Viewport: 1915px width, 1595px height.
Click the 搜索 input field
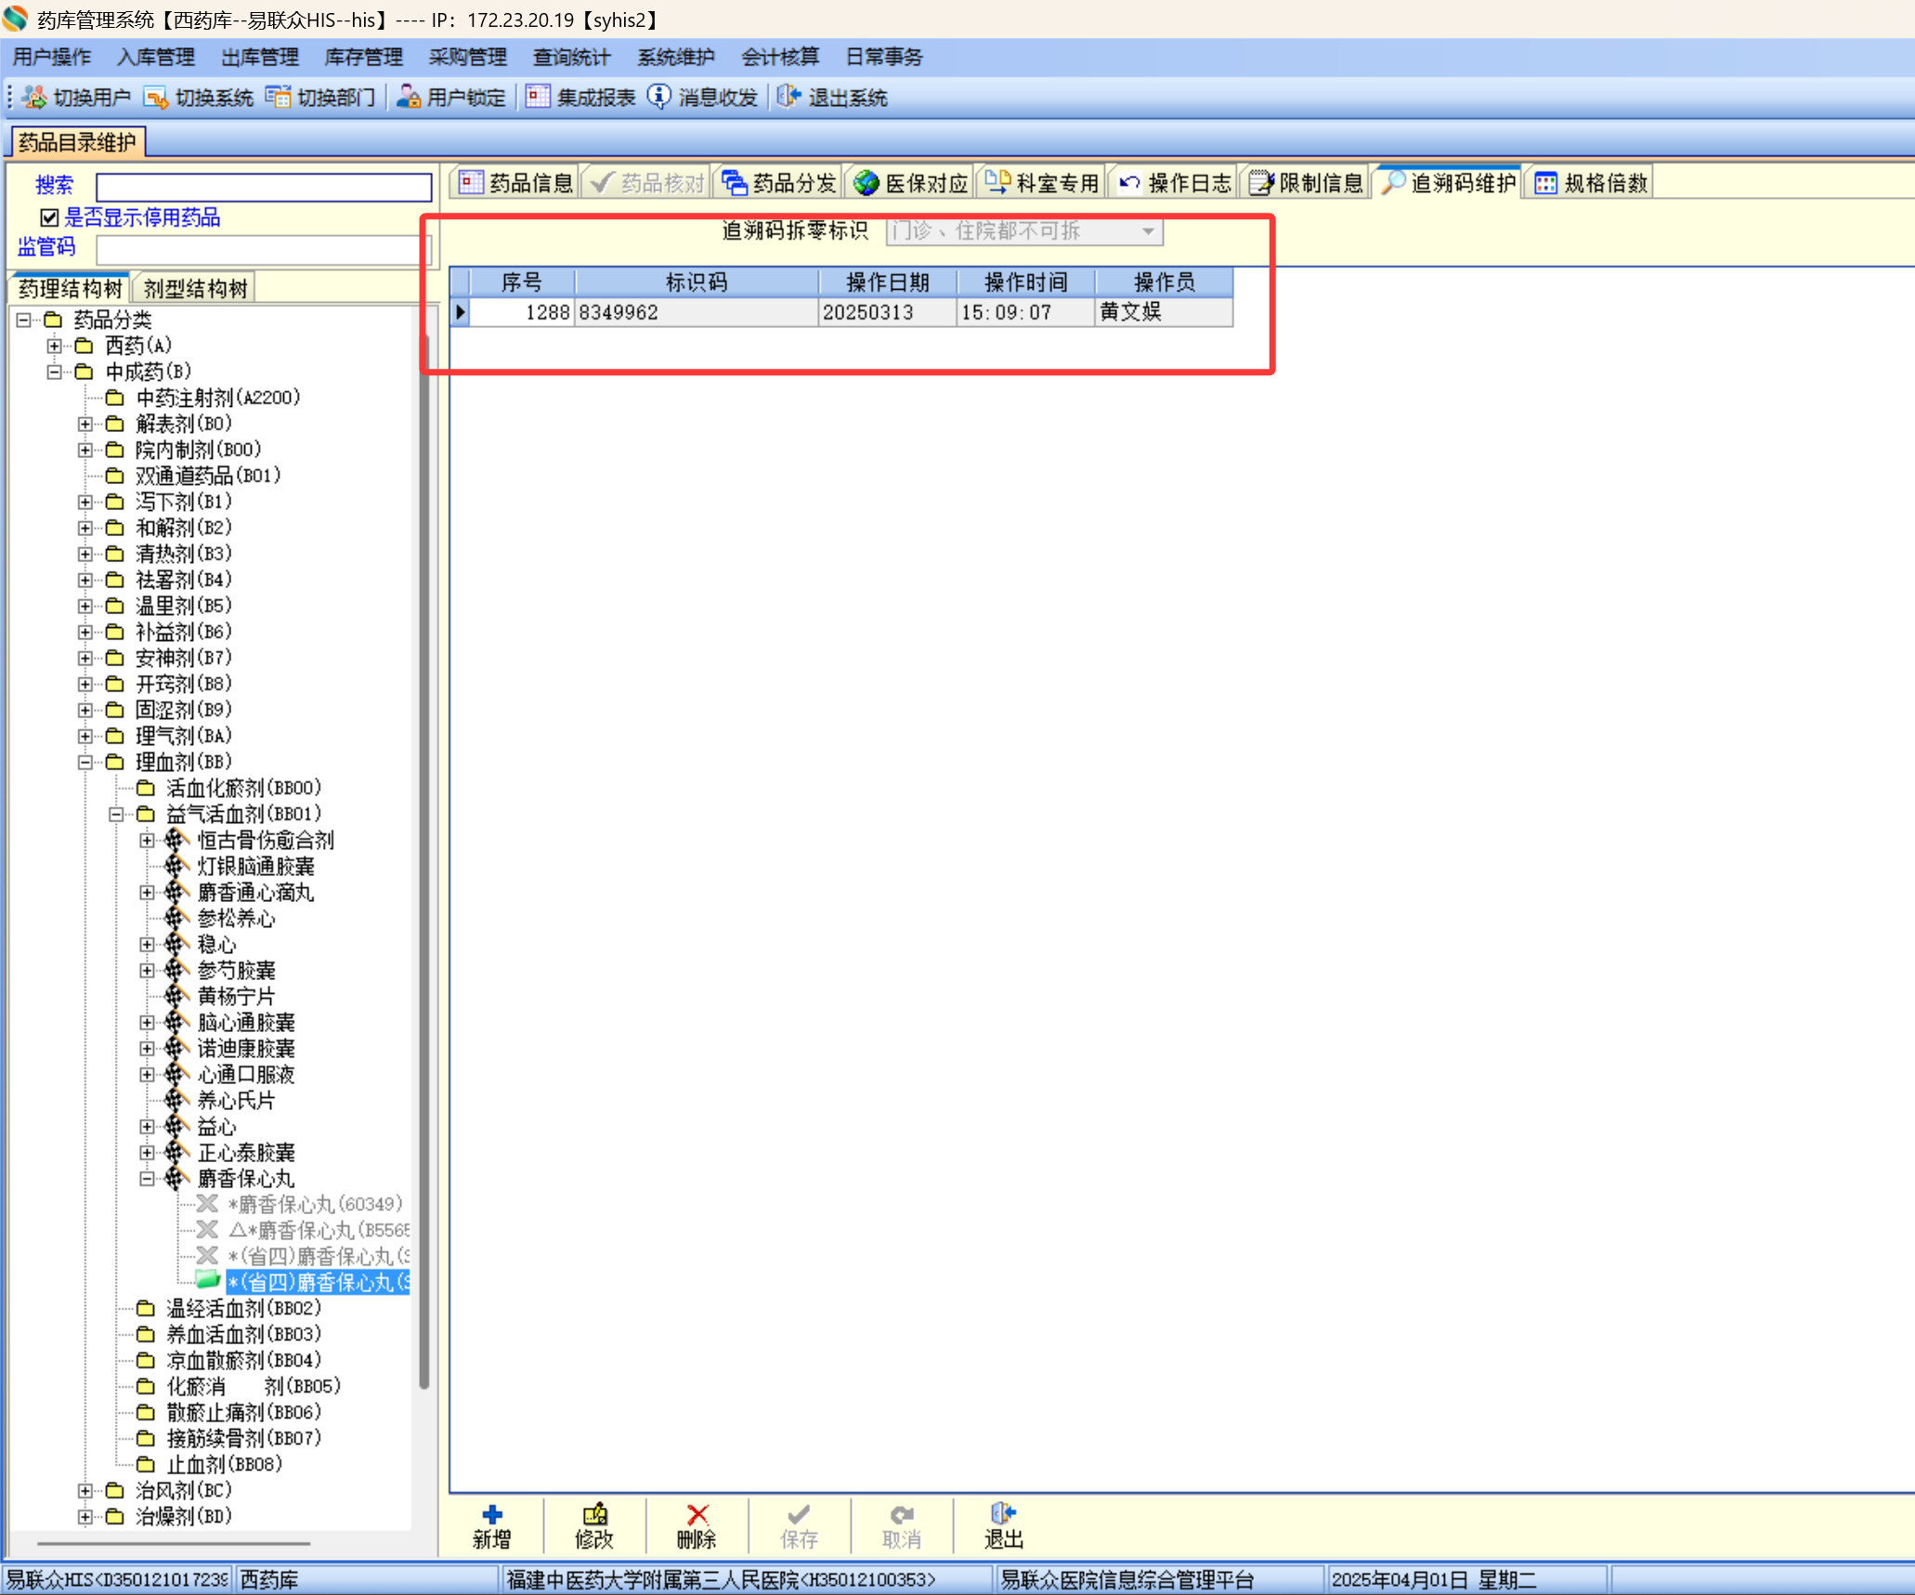click(264, 187)
